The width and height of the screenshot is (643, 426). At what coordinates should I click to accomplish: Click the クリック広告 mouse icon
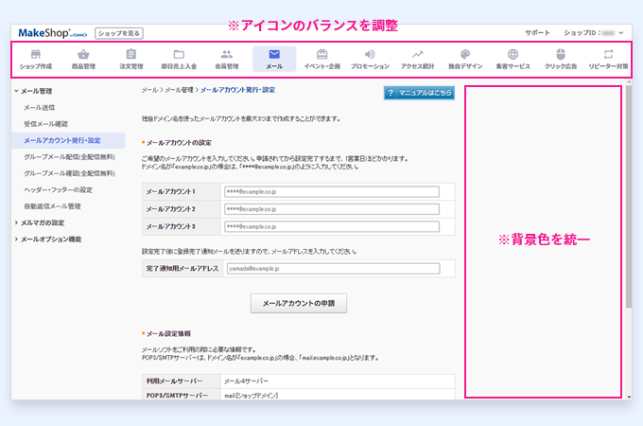pos(560,55)
